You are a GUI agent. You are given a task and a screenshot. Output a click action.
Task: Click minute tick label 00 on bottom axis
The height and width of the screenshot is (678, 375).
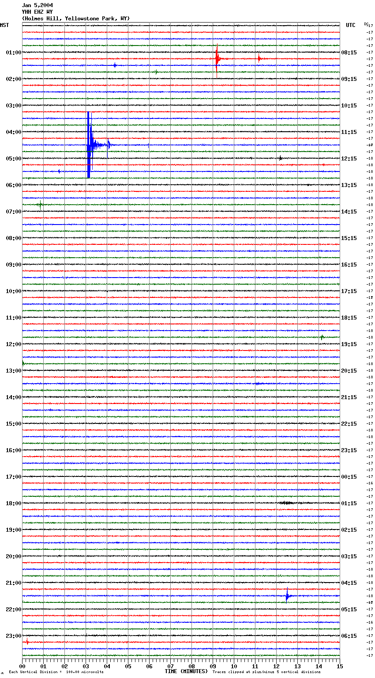22,666
